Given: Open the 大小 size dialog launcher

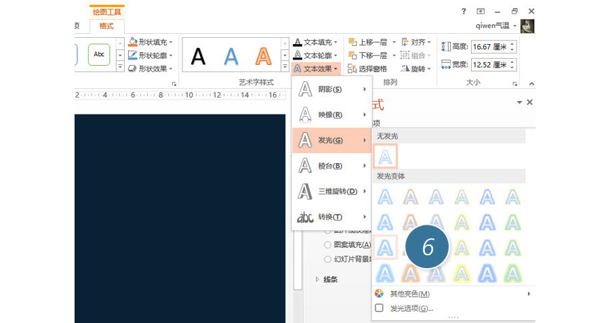Looking at the screenshot, I should point(514,83).
